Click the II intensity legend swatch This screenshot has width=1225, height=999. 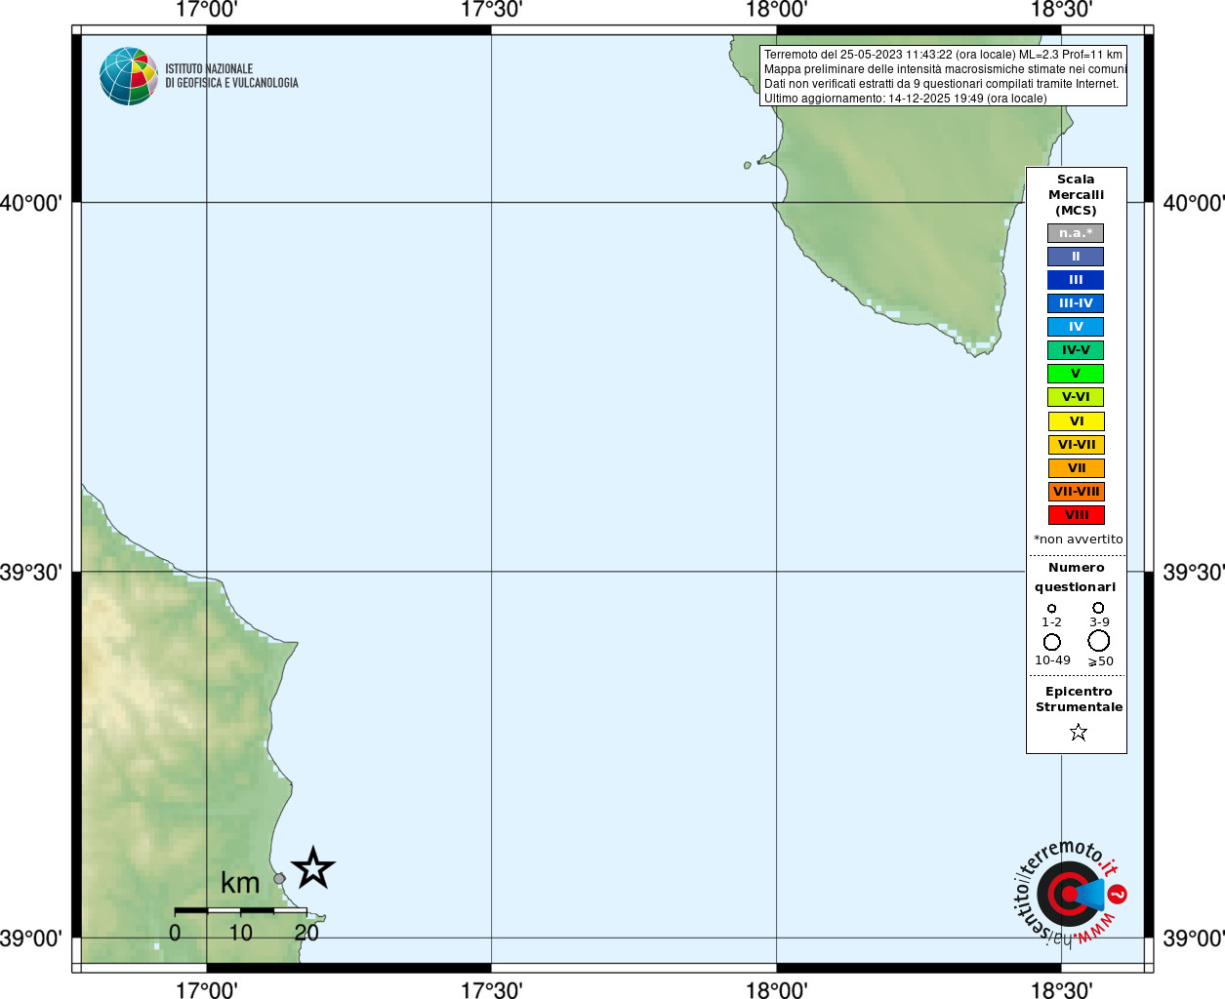click(x=1076, y=257)
